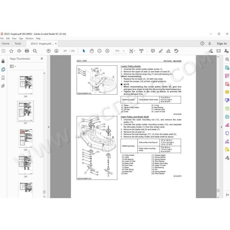Open More Tools wrench icon
Image resolution: width=230 pixels, height=230 pixels.
(227, 158)
